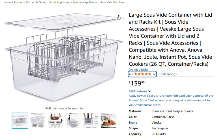Click the $139.99 price
Image resolution: width=217 pixels, height=140 pixels.
pos(137,83)
